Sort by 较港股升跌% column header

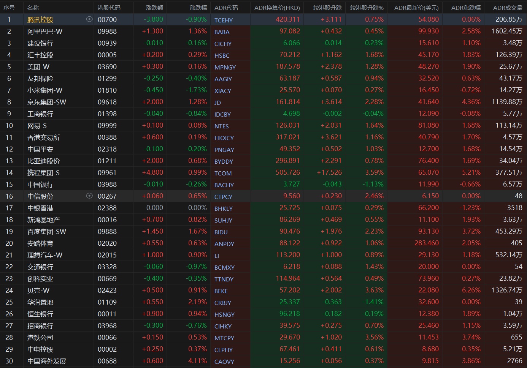tap(367, 8)
